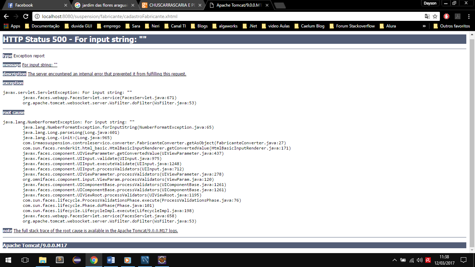The image size is (475, 267).
Task: Open Eclipse IDE from the taskbar
Action: tap(77, 260)
